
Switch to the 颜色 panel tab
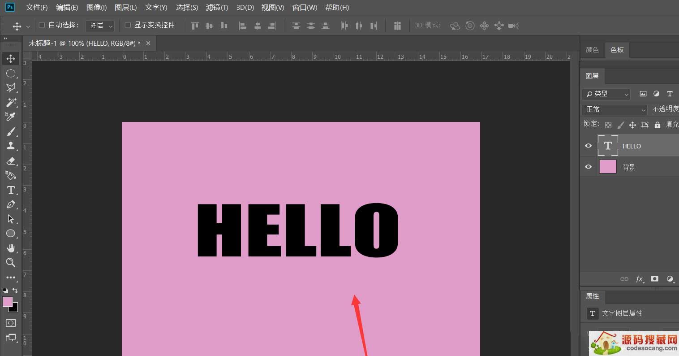(x=592, y=50)
